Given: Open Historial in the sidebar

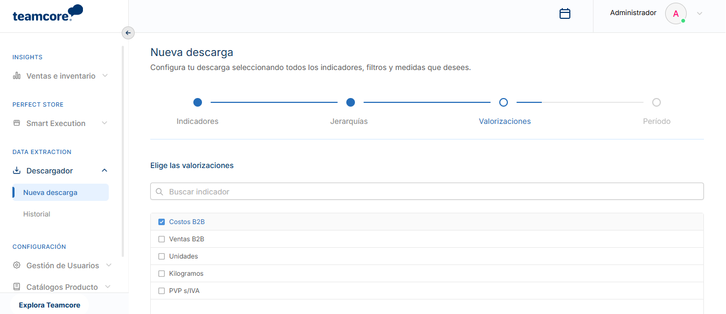Looking at the screenshot, I should click(37, 214).
